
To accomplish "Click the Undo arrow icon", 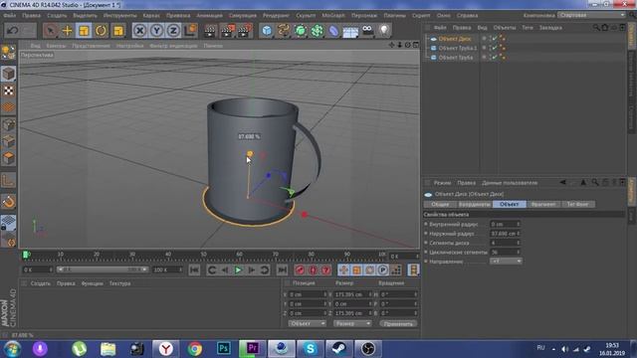I will click(x=13, y=31).
